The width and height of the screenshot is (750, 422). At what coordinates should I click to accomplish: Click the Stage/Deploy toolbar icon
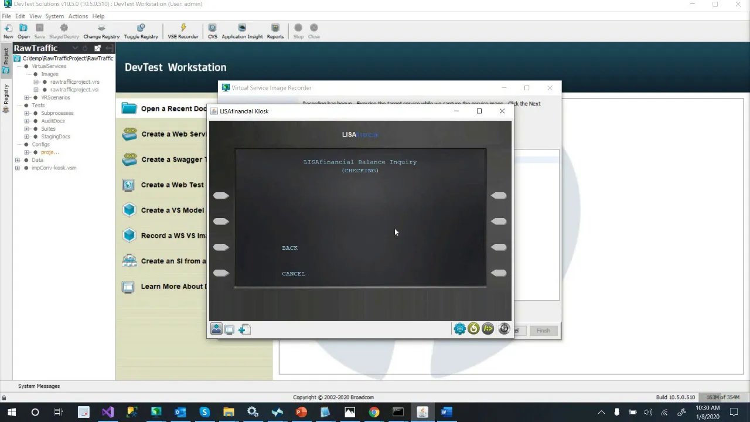click(64, 31)
